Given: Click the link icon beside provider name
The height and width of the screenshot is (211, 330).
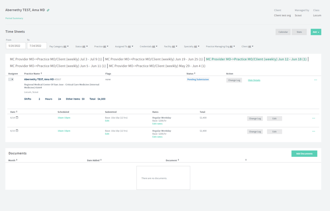Looking at the screenshot, I should pyautogui.click(x=48, y=10).
